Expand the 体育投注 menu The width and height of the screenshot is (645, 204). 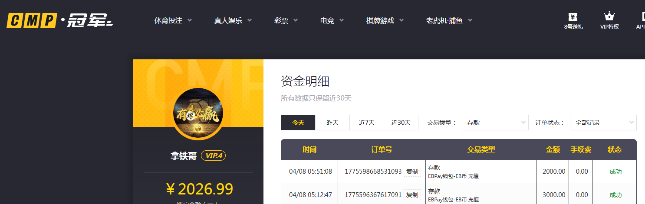[x=173, y=20]
